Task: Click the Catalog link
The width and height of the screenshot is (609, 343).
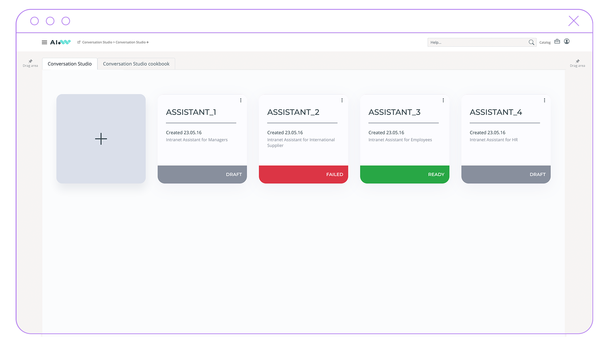Action: point(545,43)
